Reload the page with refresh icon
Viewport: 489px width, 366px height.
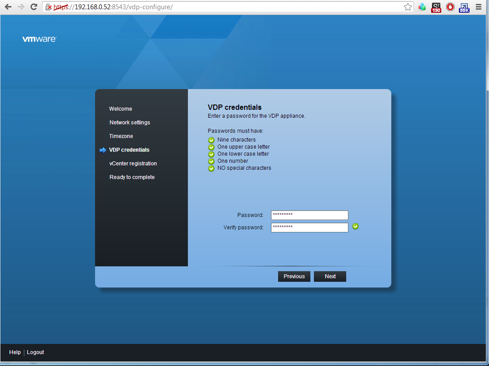(34, 7)
